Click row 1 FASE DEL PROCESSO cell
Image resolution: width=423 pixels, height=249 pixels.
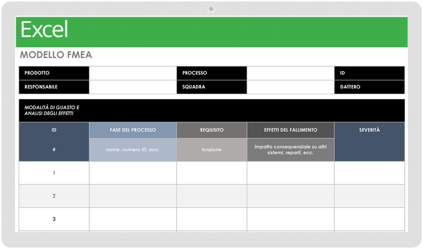click(133, 173)
